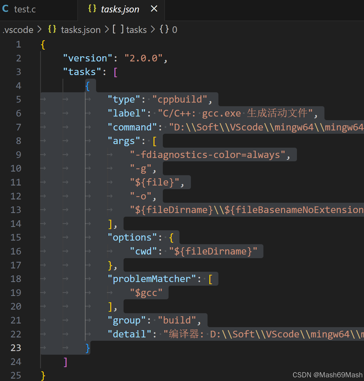Image resolution: width=364 pixels, height=381 pixels.
Task: Close the tasks.json tab
Action: (x=154, y=8)
